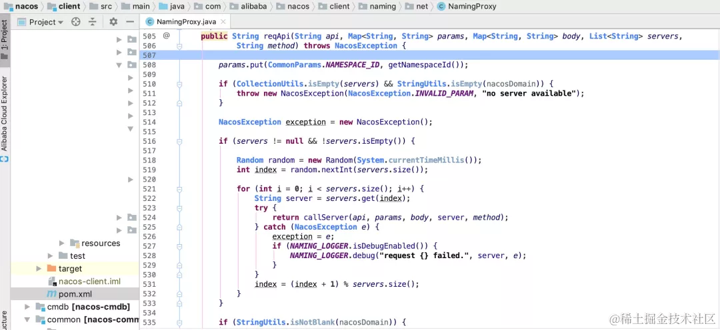
Task: Place caret on highlighted empty line 507
Action: (429, 55)
